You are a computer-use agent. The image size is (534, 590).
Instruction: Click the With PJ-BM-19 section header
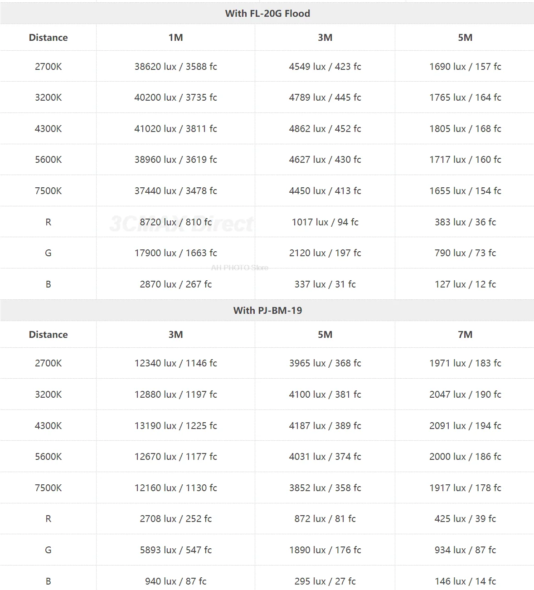click(267, 311)
